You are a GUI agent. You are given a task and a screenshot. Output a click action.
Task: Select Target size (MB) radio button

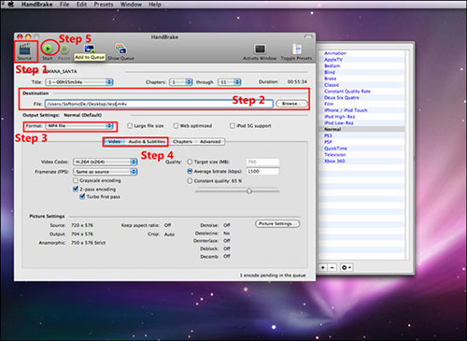point(190,162)
